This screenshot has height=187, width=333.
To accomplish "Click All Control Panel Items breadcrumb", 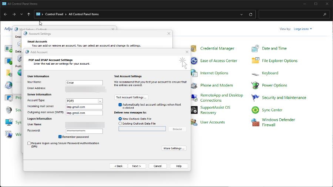I will pos(84,14).
